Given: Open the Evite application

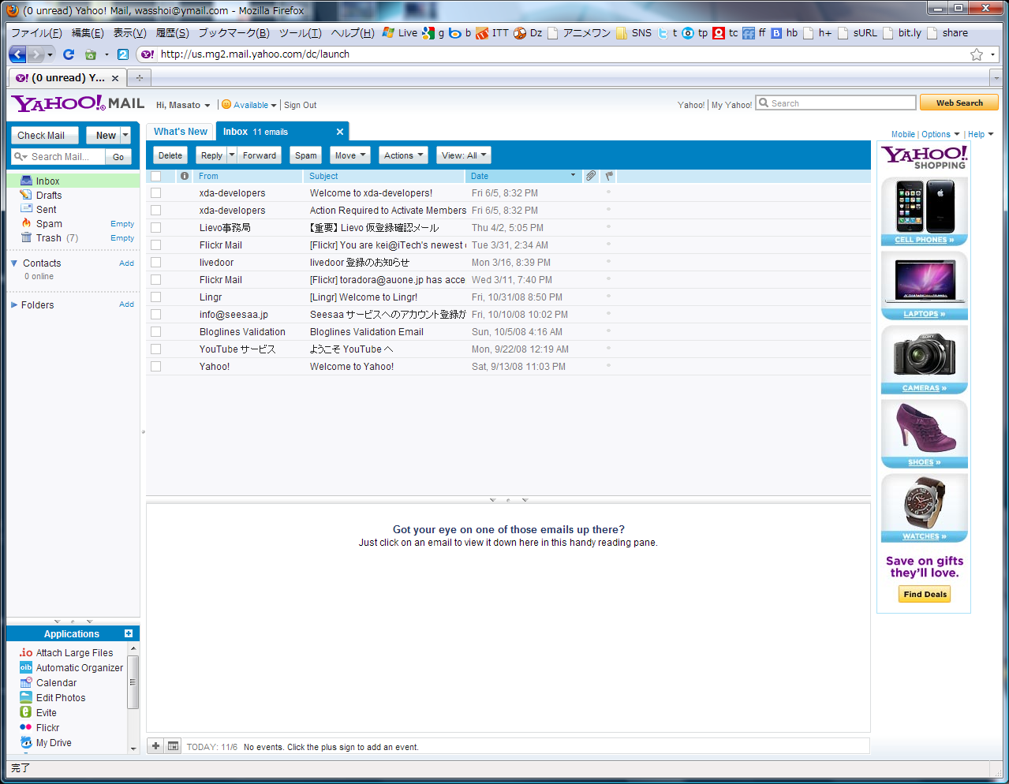Looking at the screenshot, I should pos(46,713).
